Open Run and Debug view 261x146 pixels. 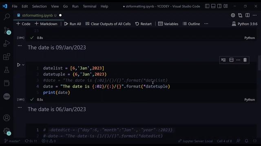pyautogui.click(x=7, y=43)
